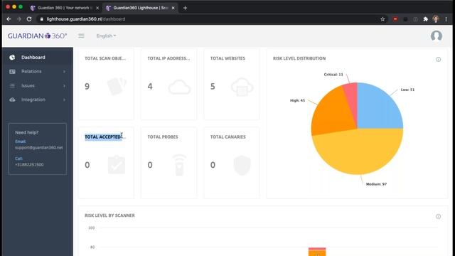The width and height of the screenshot is (455, 256).
Task: Open the browser Extensions puzzle icon
Action: point(425,19)
